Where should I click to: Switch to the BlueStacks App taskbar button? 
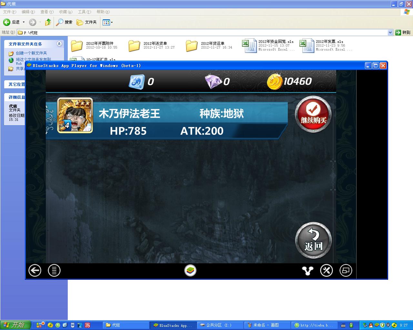173,325
